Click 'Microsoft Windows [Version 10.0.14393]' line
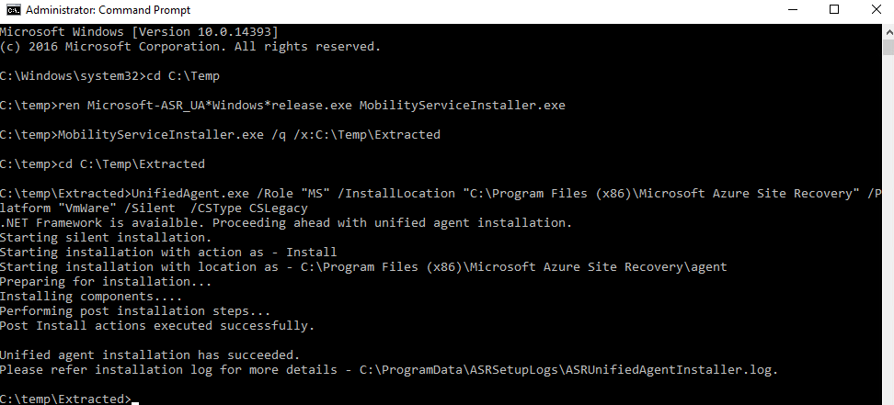The height and width of the screenshot is (405, 894). (139, 31)
